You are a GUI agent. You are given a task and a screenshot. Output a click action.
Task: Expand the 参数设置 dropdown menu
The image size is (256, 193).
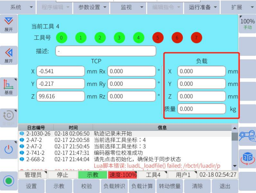point(92,7)
